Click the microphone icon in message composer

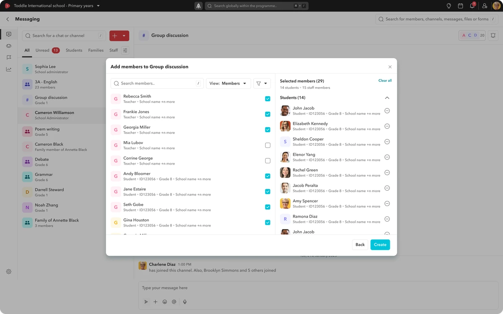[x=184, y=302]
